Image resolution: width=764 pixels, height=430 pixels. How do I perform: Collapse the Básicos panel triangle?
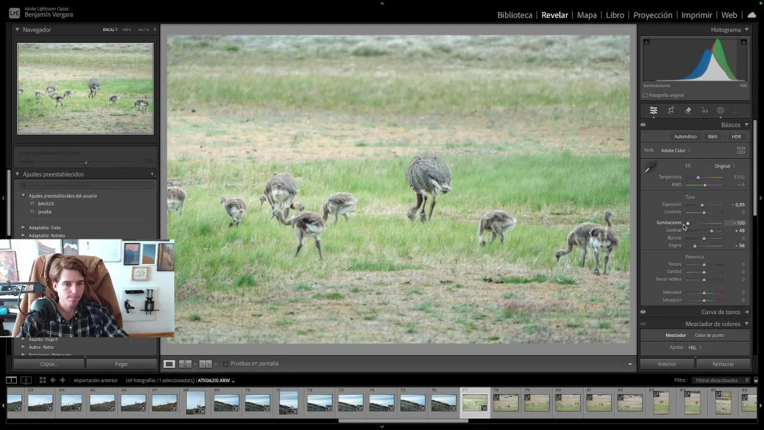click(x=746, y=125)
